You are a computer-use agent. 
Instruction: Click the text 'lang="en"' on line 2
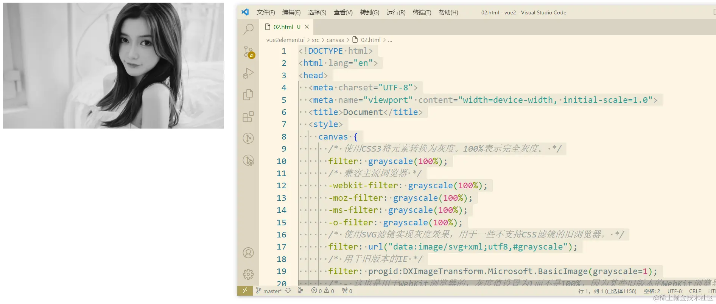(x=350, y=63)
